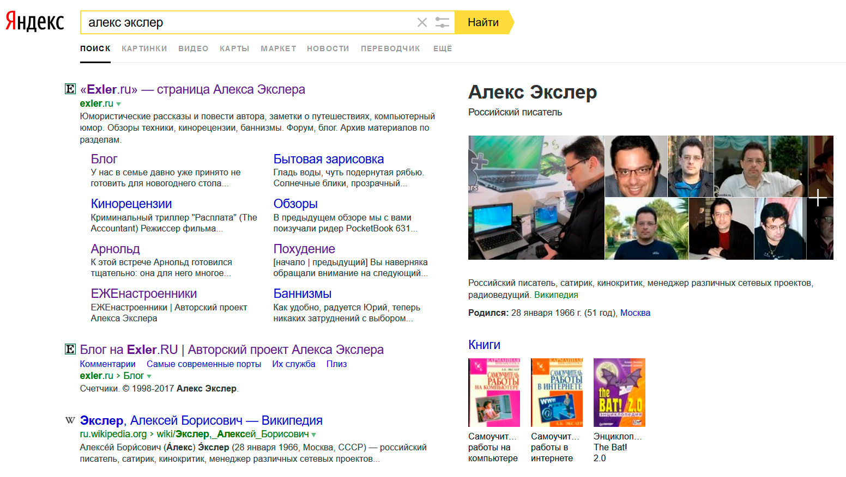Open the Новости tab

pos(328,48)
